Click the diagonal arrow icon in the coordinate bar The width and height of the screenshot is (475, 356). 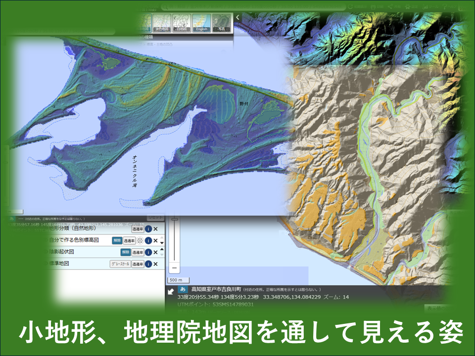pyautogui.click(x=171, y=292)
